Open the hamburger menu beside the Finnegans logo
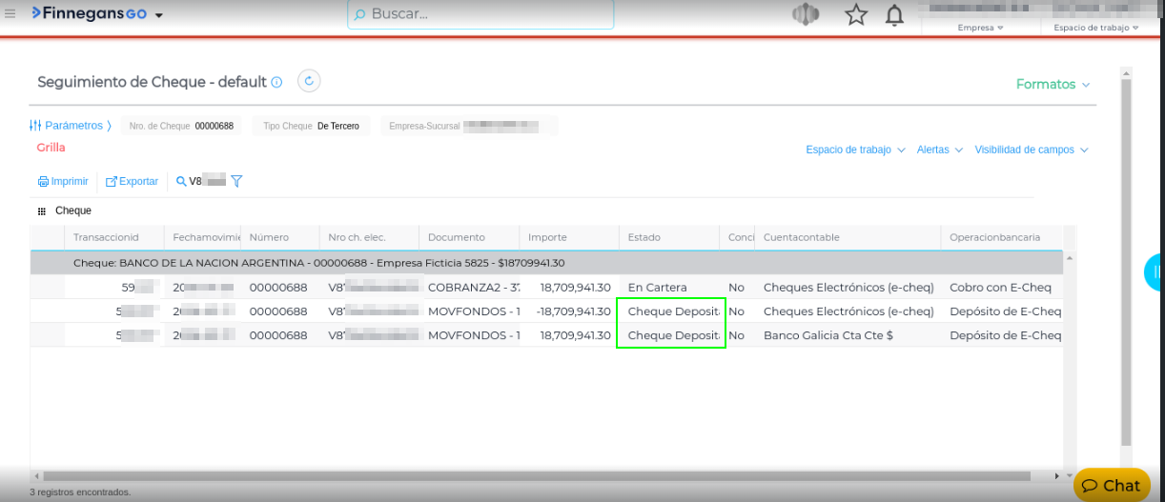 (x=10, y=14)
